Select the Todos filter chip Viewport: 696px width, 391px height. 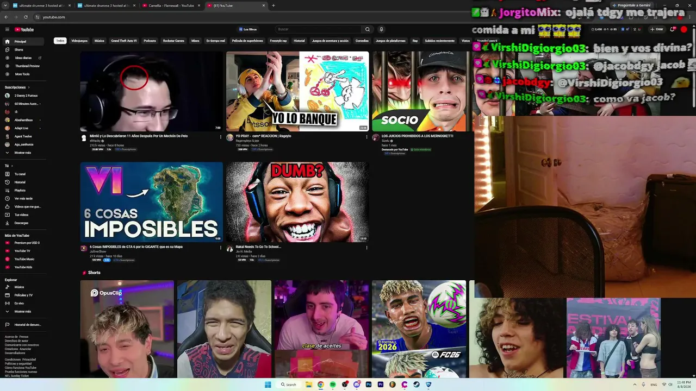click(60, 41)
